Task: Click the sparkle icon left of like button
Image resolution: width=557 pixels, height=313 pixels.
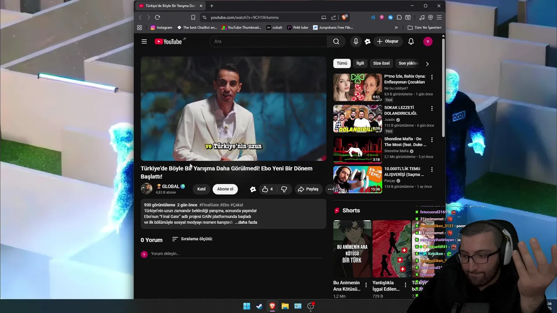Action: [x=253, y=189]
